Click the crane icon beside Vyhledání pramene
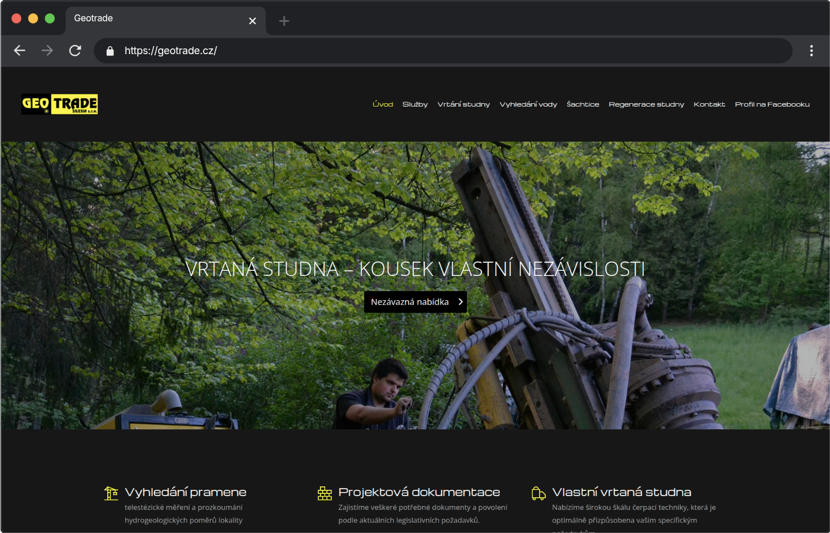Viewport: 830px width, 533px height. coord(111,493)
